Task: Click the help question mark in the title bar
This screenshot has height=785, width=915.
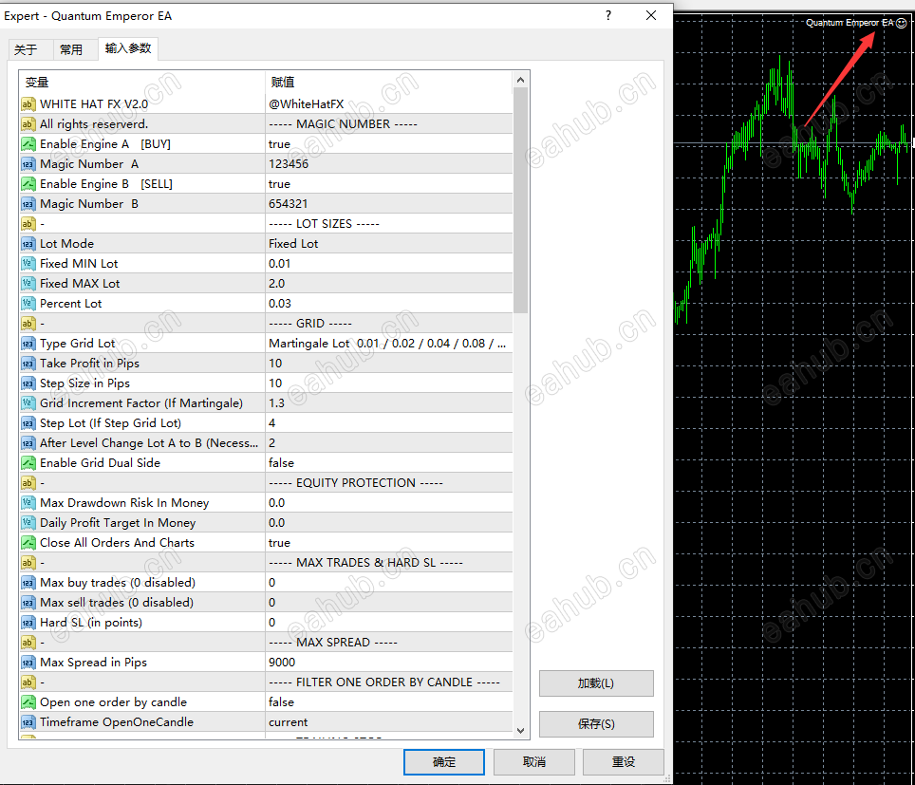Action: click(608, 15)
